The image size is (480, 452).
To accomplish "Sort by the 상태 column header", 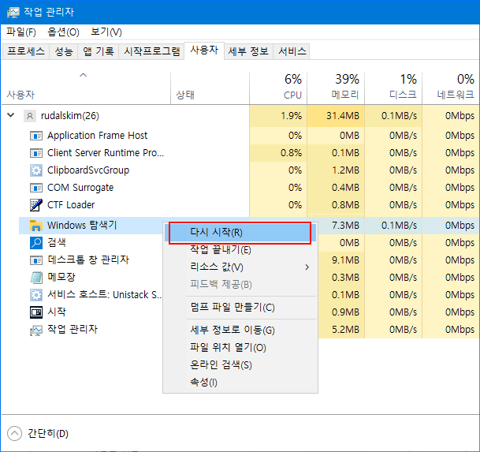I will [210, 88].
